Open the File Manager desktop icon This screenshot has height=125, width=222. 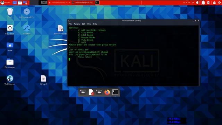10,63
